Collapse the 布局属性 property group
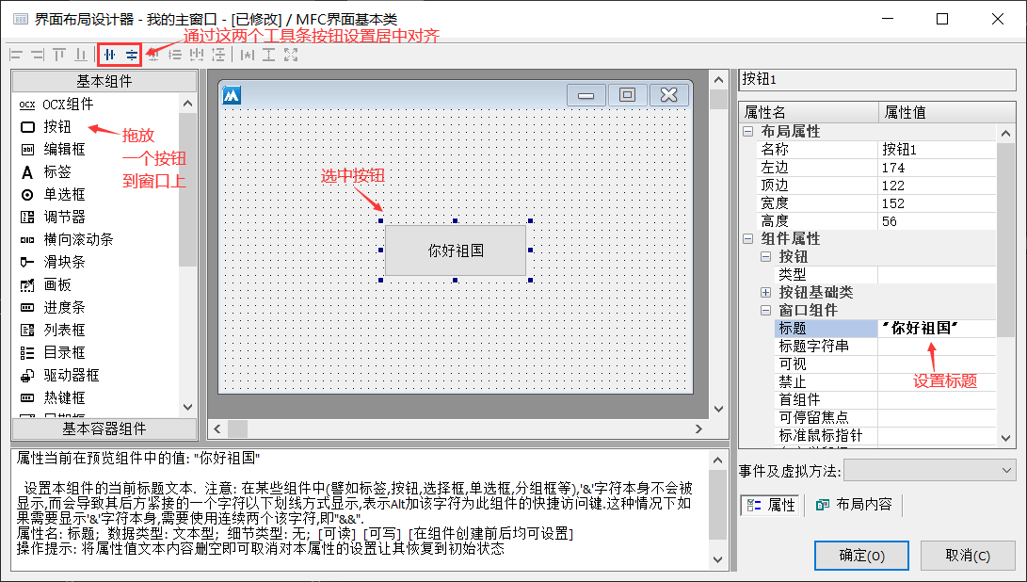1027x582 pixels. tap(747, 132)
